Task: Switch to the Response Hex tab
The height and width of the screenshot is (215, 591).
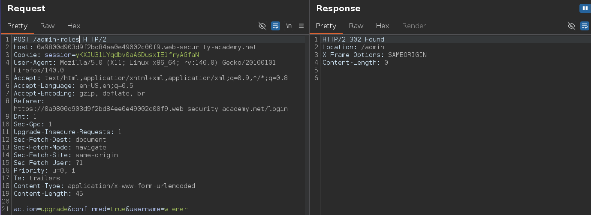Action: pos(383,26)
